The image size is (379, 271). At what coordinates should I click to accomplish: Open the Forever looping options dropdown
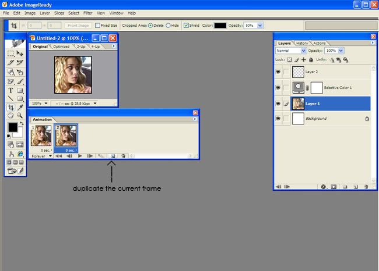click(x=50, y=156)
